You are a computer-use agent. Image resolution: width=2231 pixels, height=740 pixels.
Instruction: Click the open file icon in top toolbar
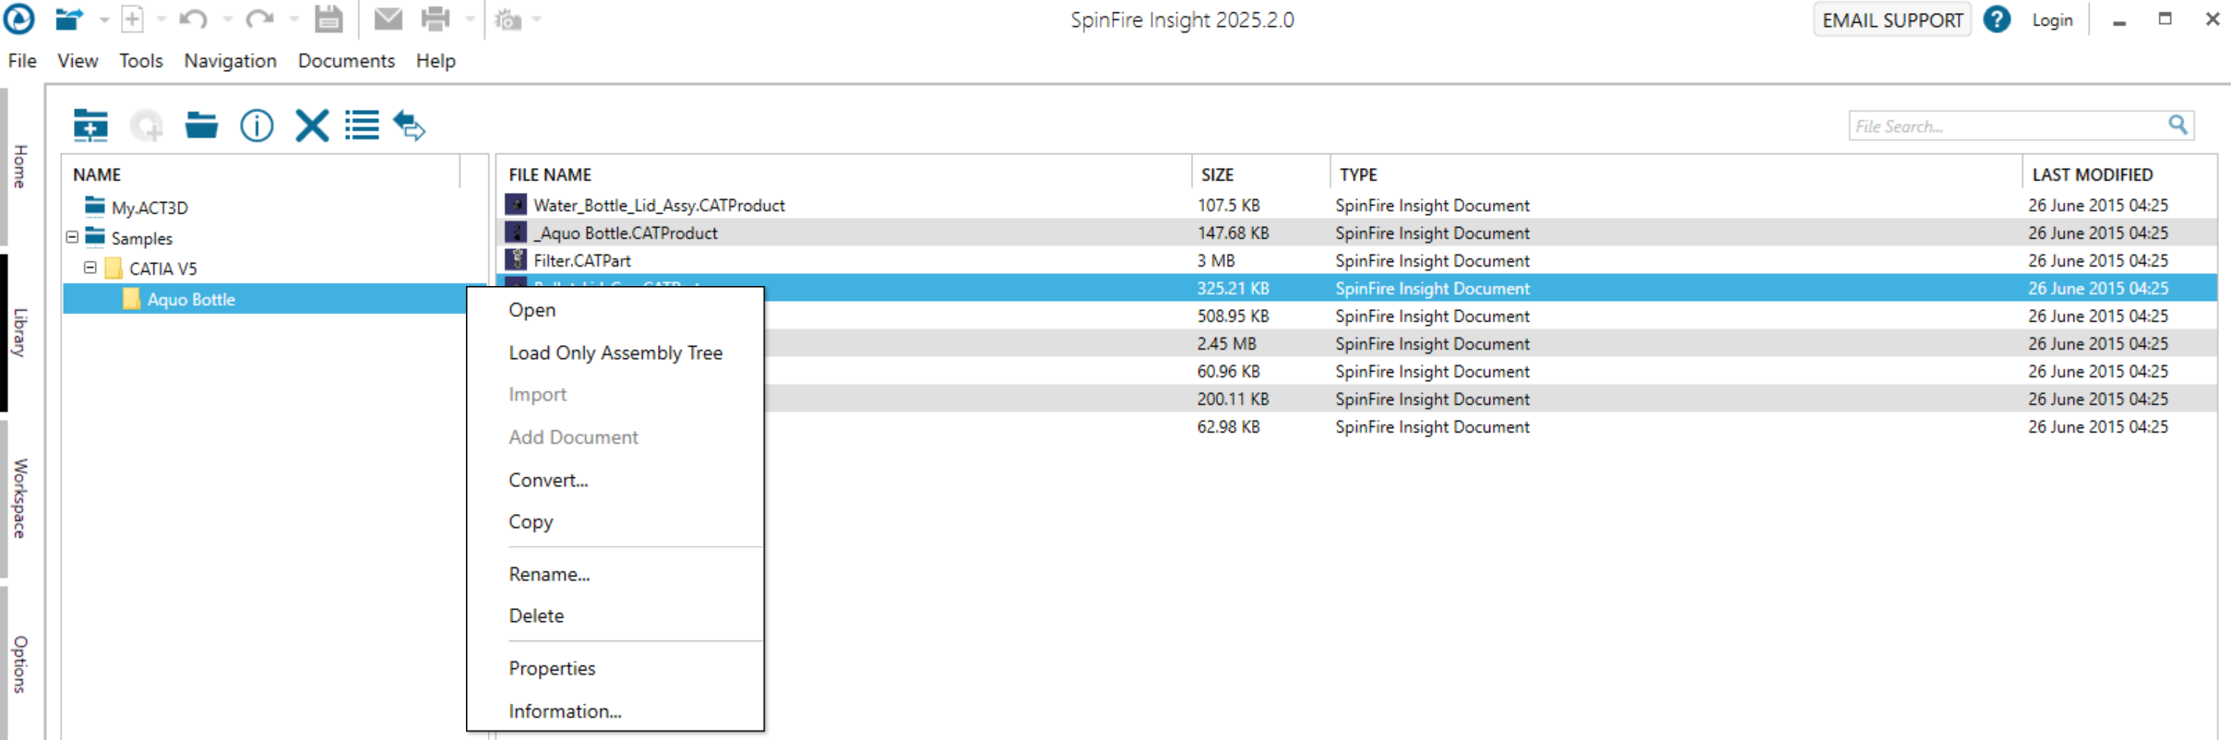pyautogui.click(x=69, y=19)
